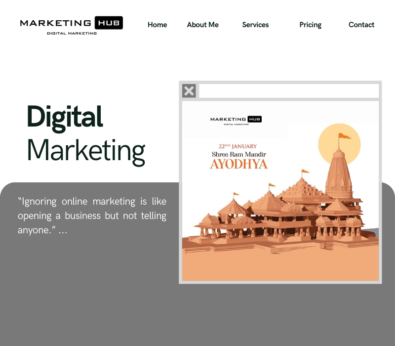Click the blank address bar in the popup
The image size is (395, 346).
point(288,91)
